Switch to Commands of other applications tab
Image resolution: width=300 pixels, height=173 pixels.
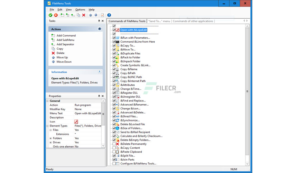point(193,21)
